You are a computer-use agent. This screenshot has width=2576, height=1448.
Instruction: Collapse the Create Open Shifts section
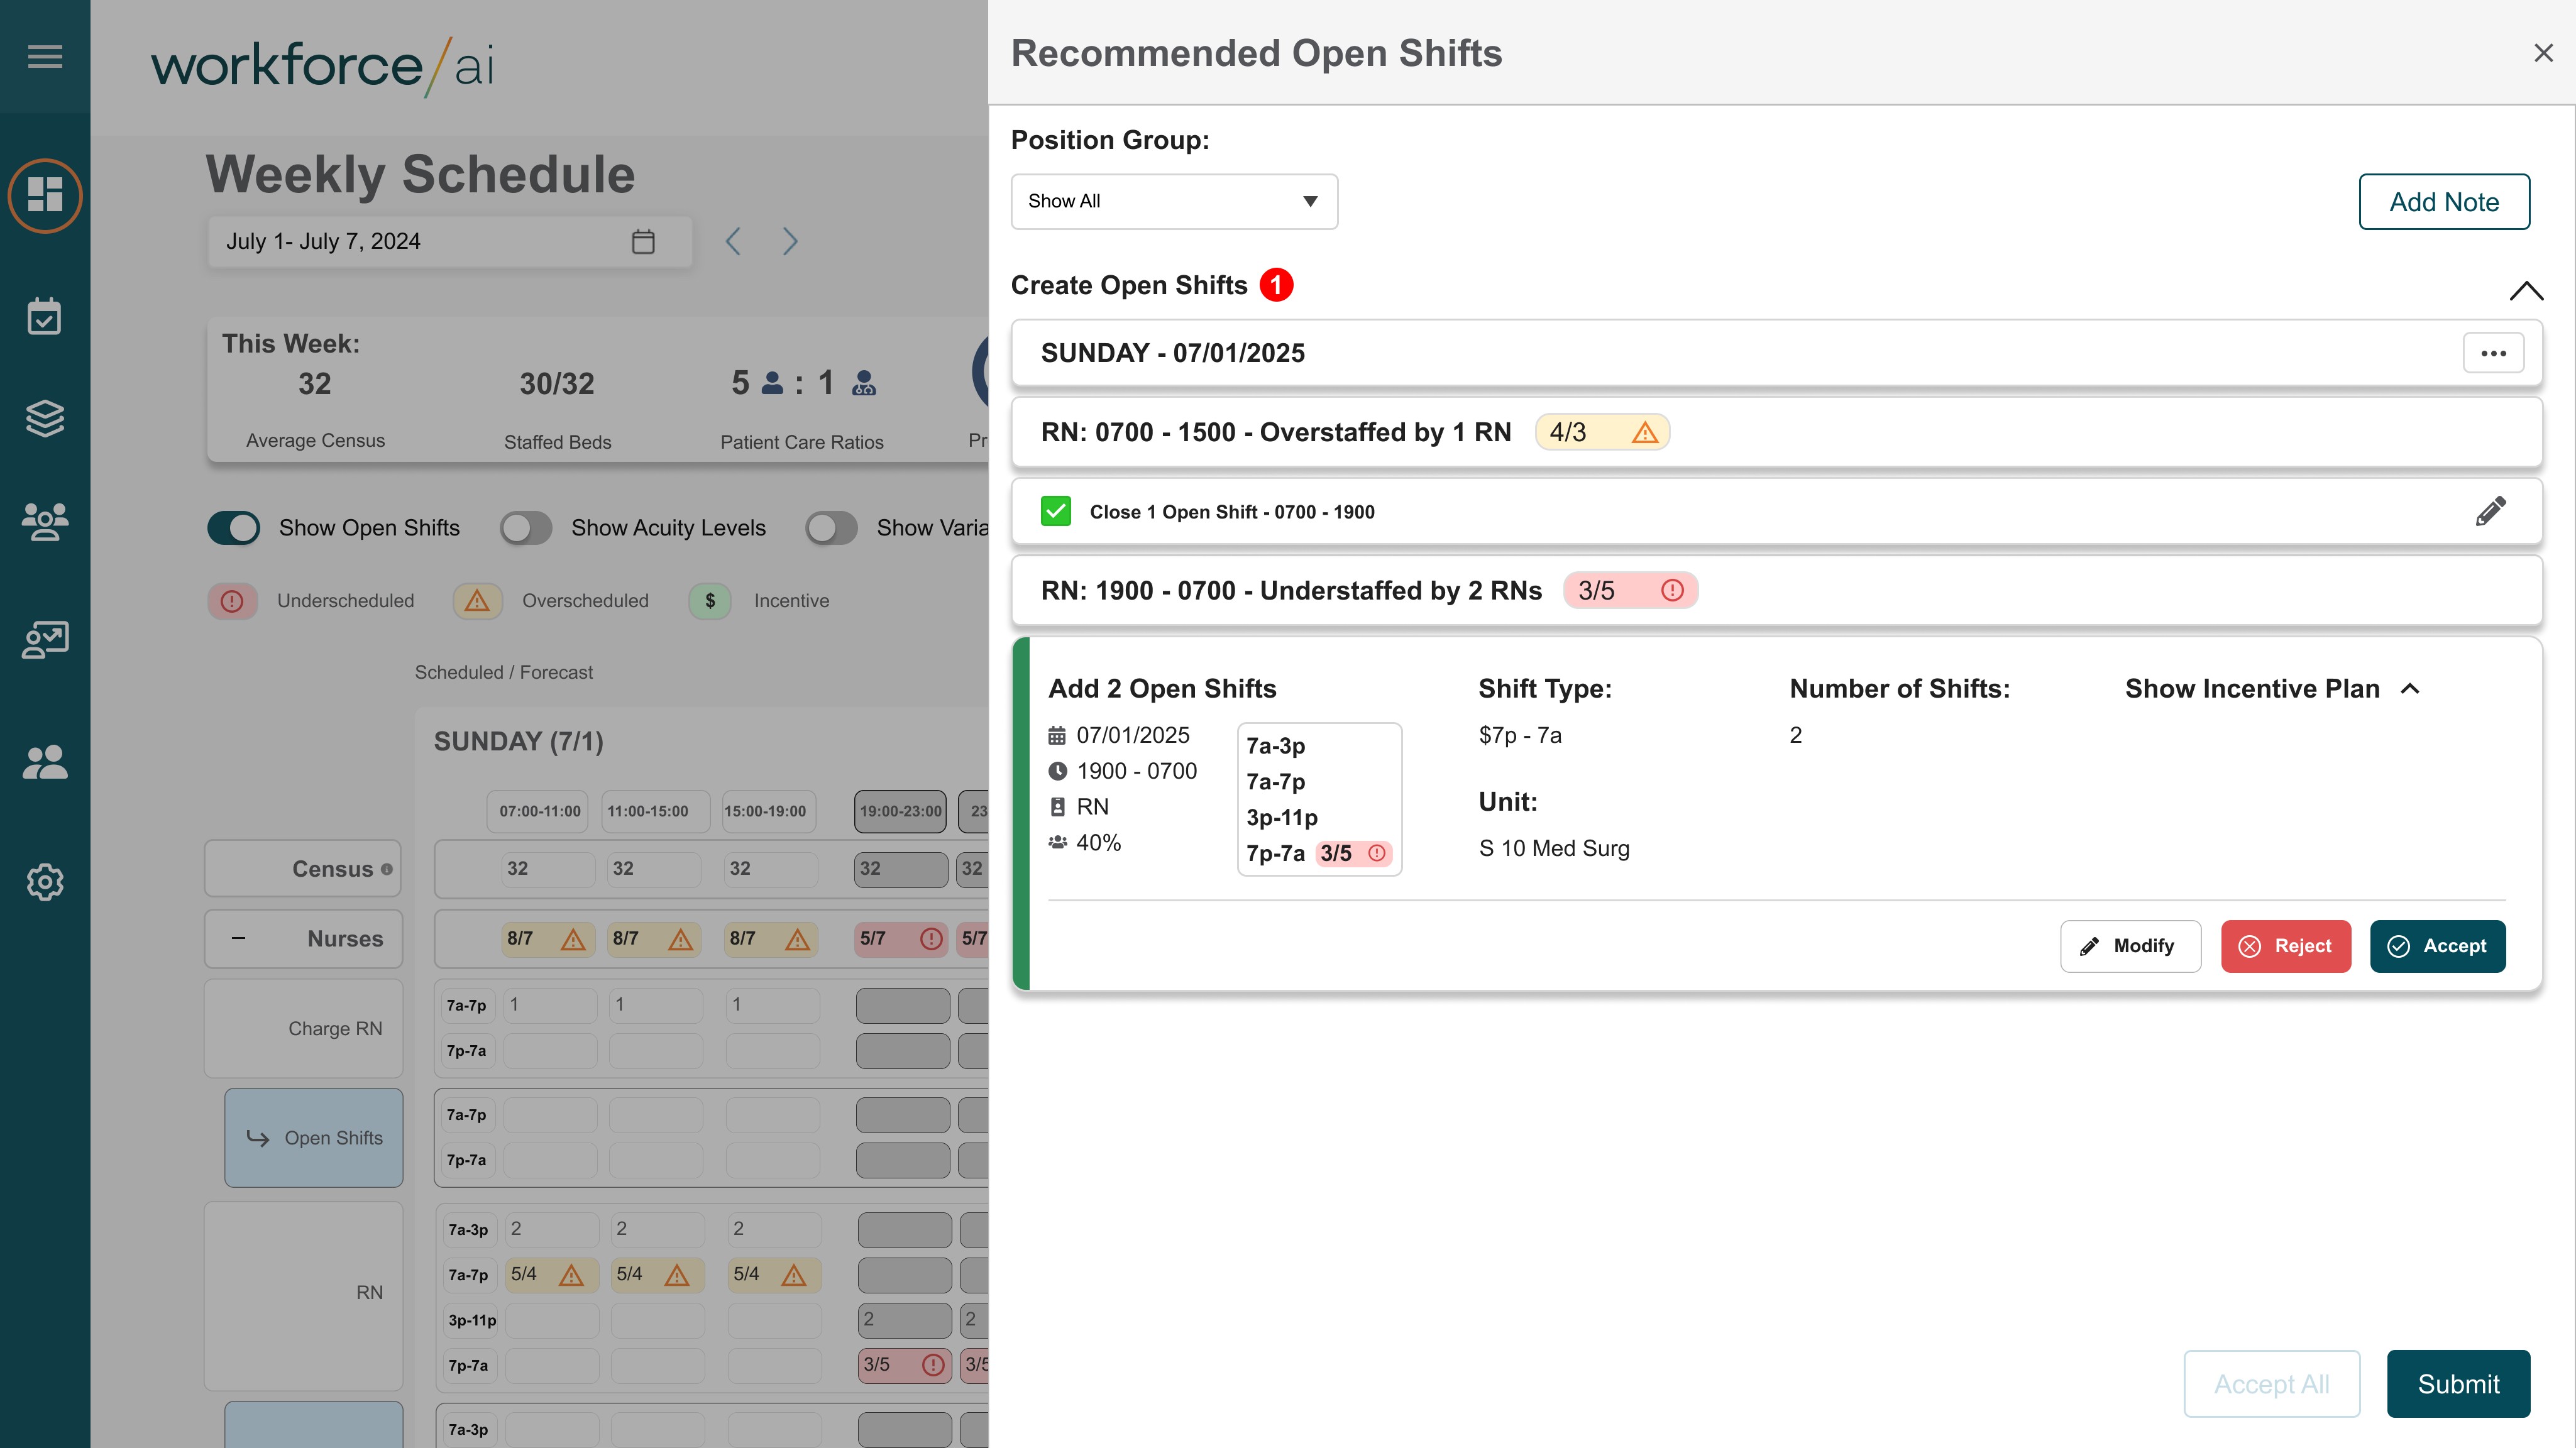(2526, 291)
